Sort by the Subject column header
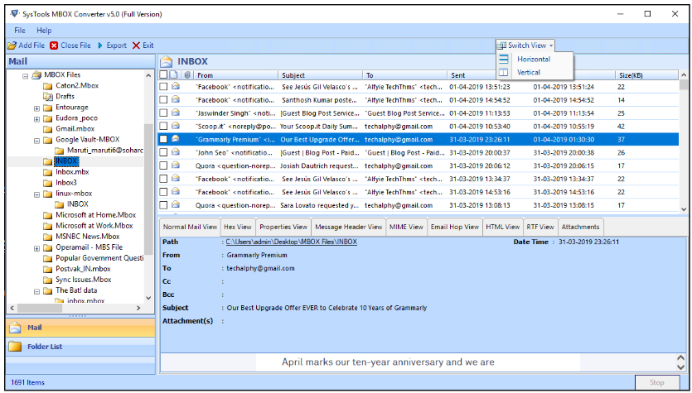Viewport: 692px width, 393px height. (x=321, y=75)
